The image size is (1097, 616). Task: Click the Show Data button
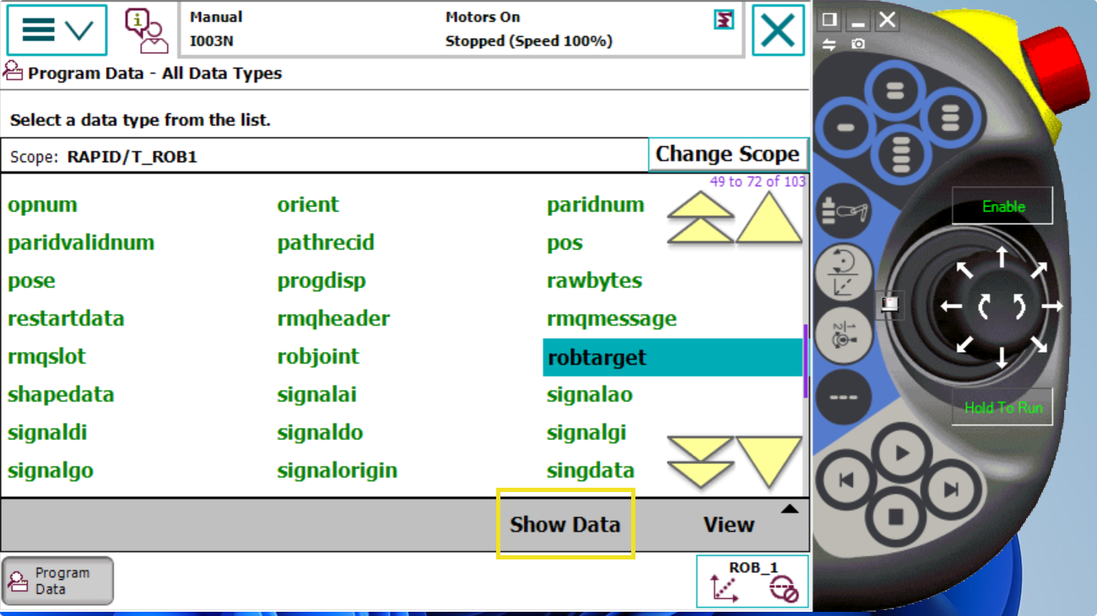tap(565, 524)
